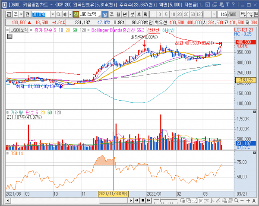Click the 216,095 price label on axis

(245, 80)
